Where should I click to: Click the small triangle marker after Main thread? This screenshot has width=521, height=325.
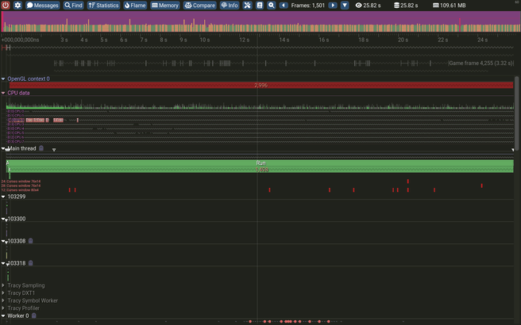tap(54, 150)
